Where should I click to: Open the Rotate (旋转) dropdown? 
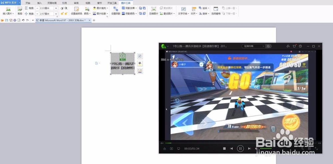pos(204,14)
